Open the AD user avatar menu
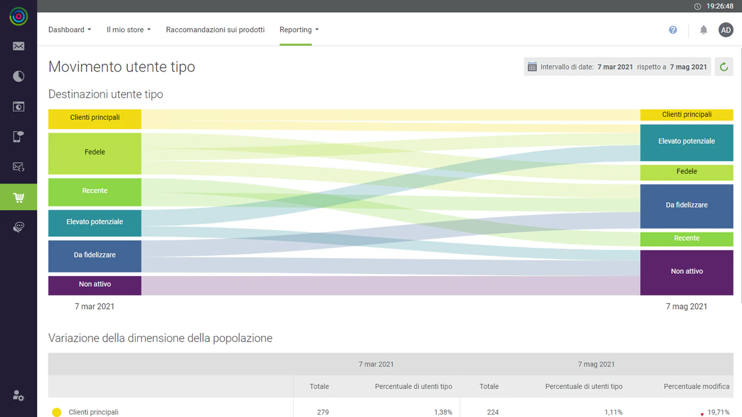Screen dimensions: 742x417 [726, 30]
